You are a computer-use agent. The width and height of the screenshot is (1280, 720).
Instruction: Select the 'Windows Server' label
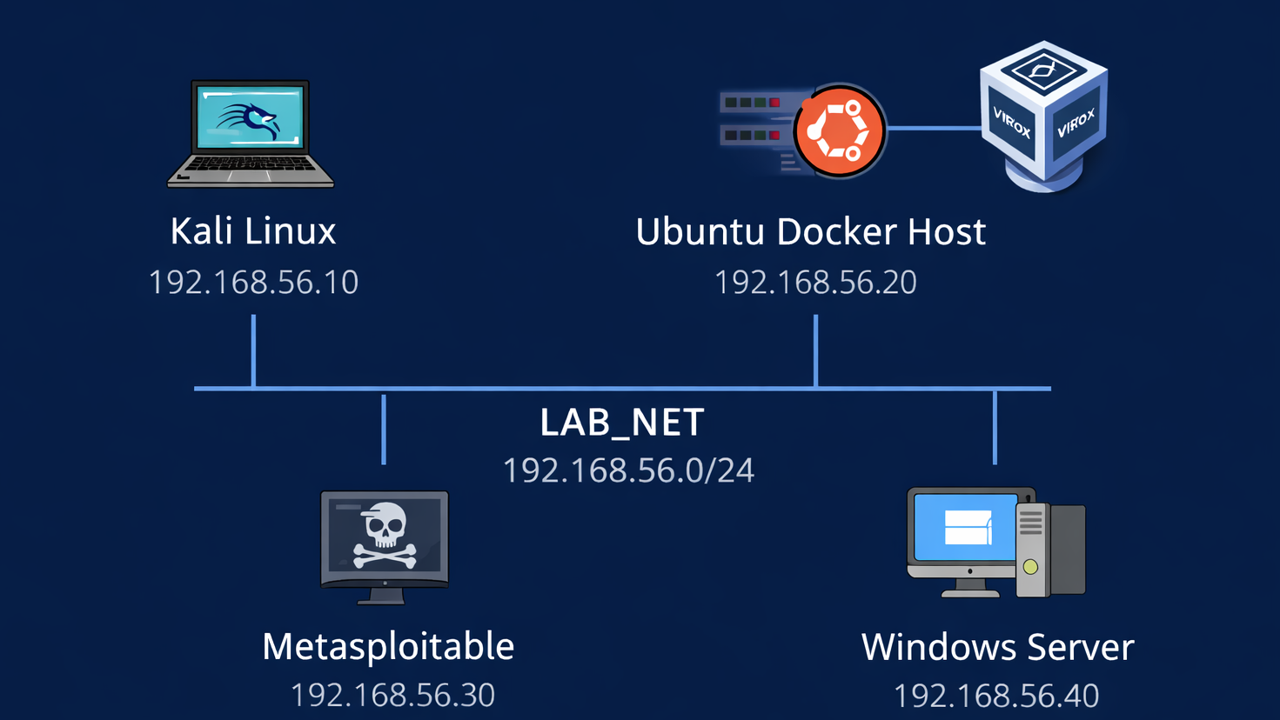coord(998,648)
